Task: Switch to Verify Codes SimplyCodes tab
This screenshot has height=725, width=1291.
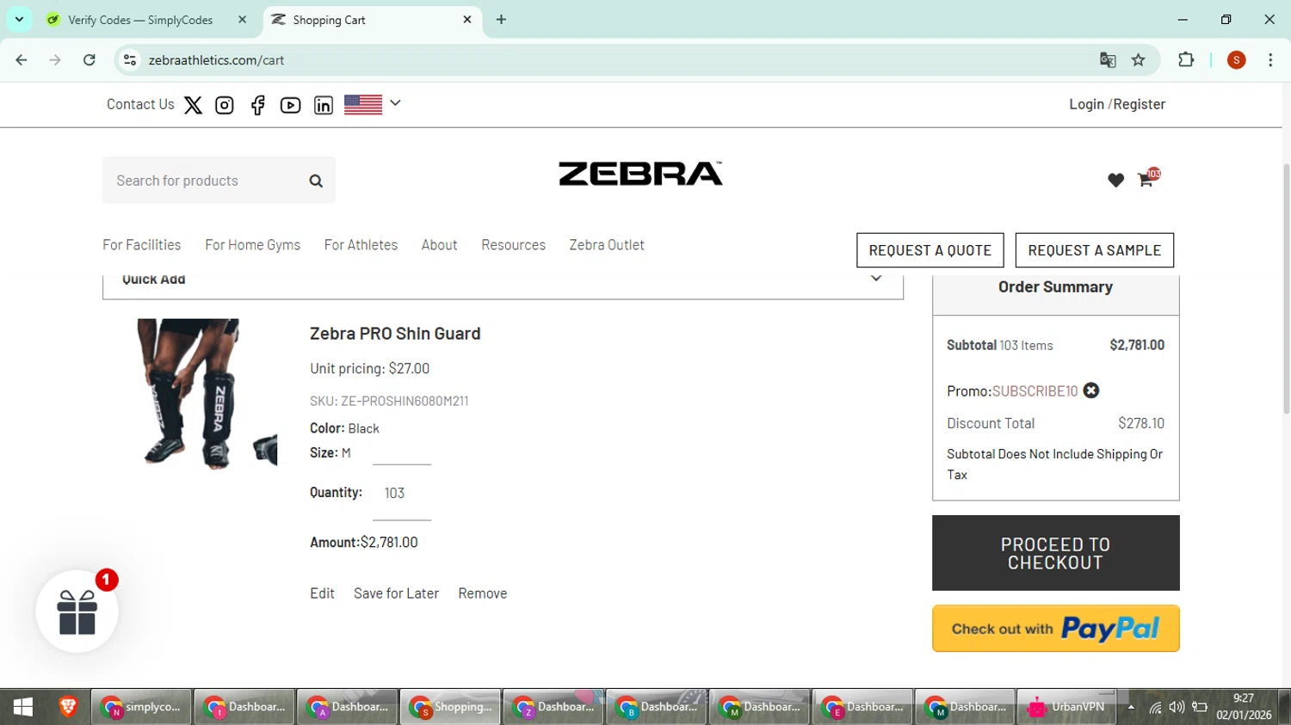Action: tap(148, 20)
